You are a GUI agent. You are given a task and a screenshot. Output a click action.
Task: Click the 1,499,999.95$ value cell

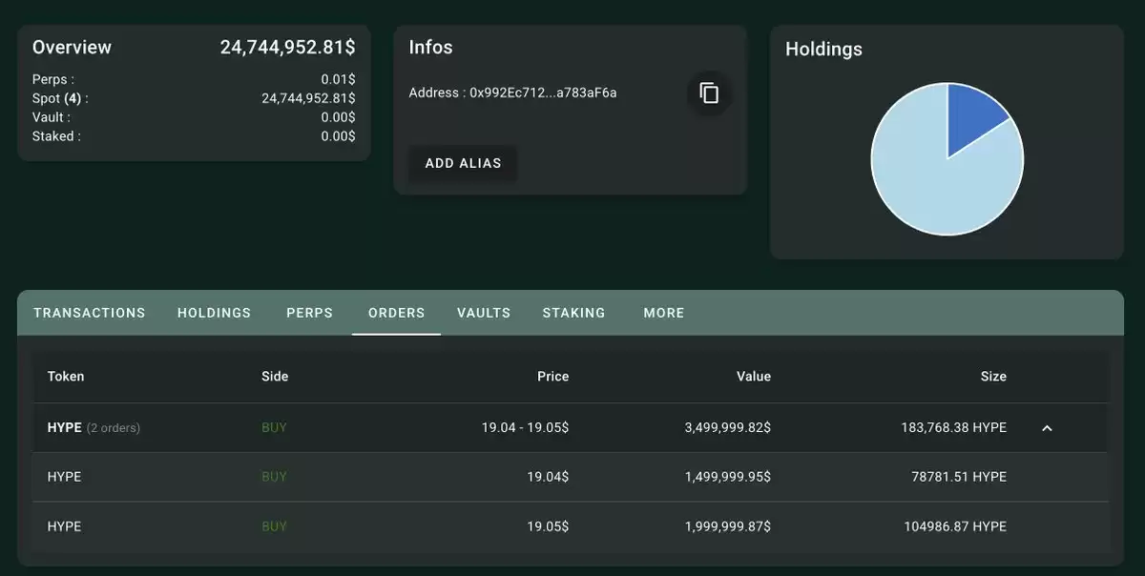tap(728, 477)
